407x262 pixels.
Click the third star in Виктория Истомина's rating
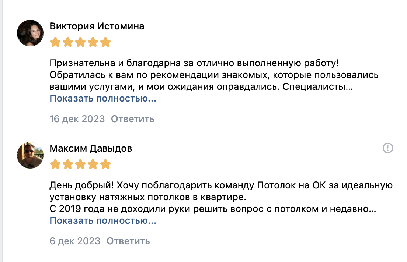[x=80, y=42]
